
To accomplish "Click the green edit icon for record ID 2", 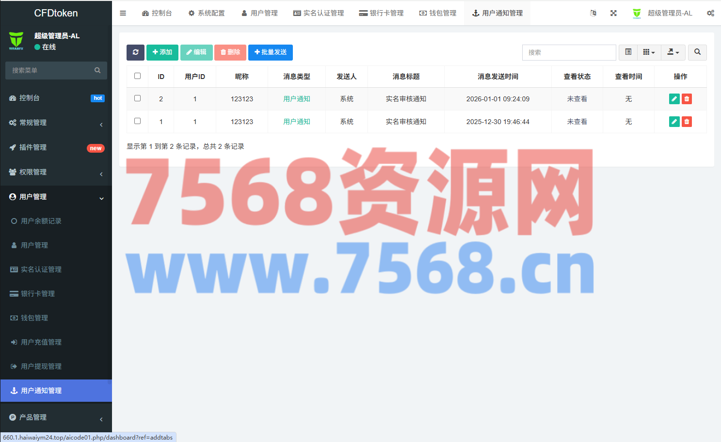I will click(x=674, y=99).
